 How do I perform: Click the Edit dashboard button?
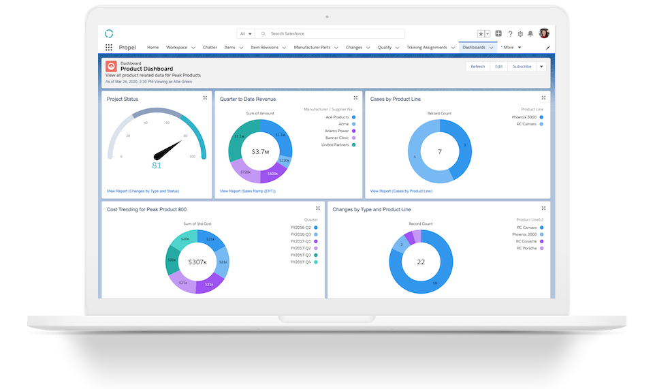tap(499, 67)
